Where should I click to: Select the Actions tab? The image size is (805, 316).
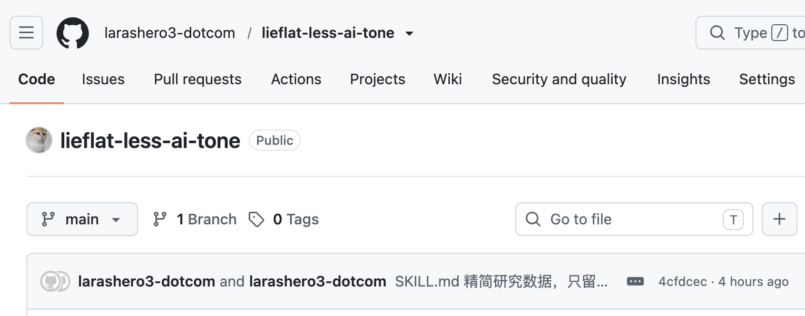coord(296,79)
